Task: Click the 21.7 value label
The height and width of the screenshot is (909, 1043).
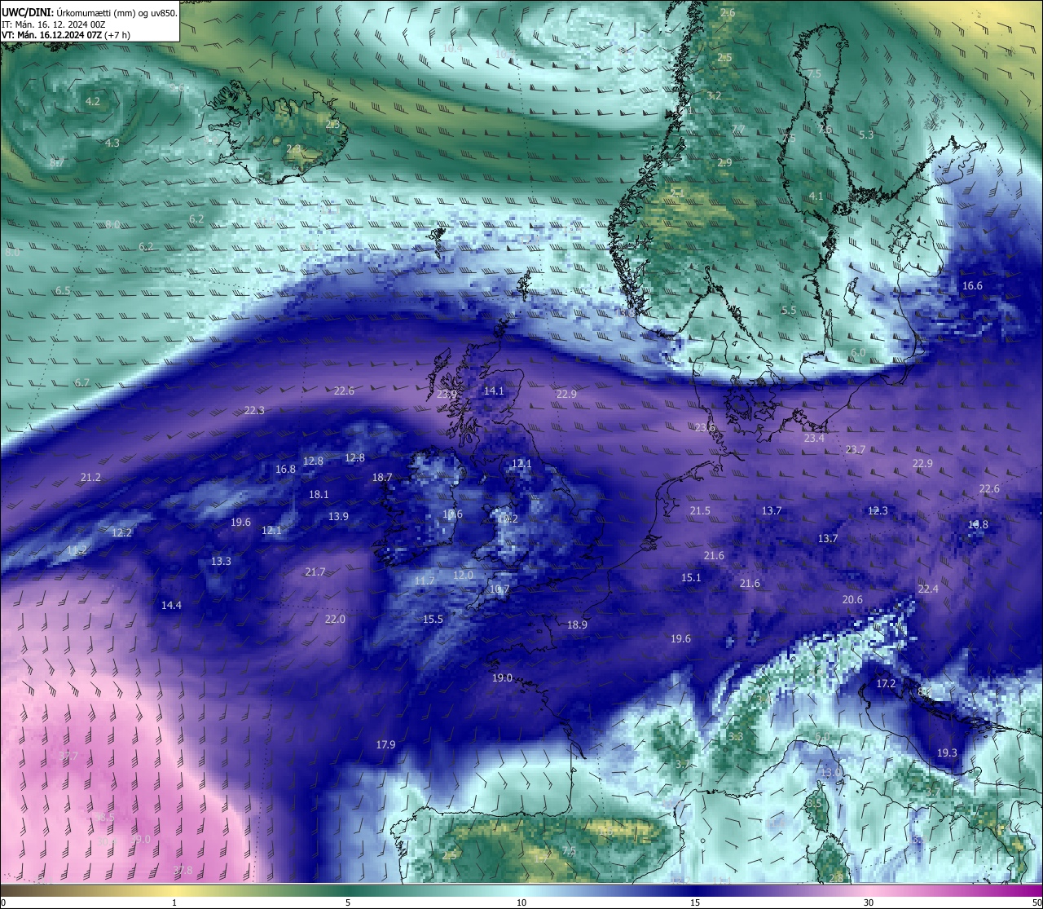Action: pos(315,571)
